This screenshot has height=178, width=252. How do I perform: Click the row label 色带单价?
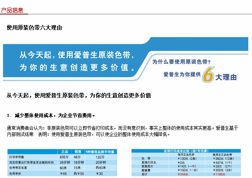pos(15,174)
